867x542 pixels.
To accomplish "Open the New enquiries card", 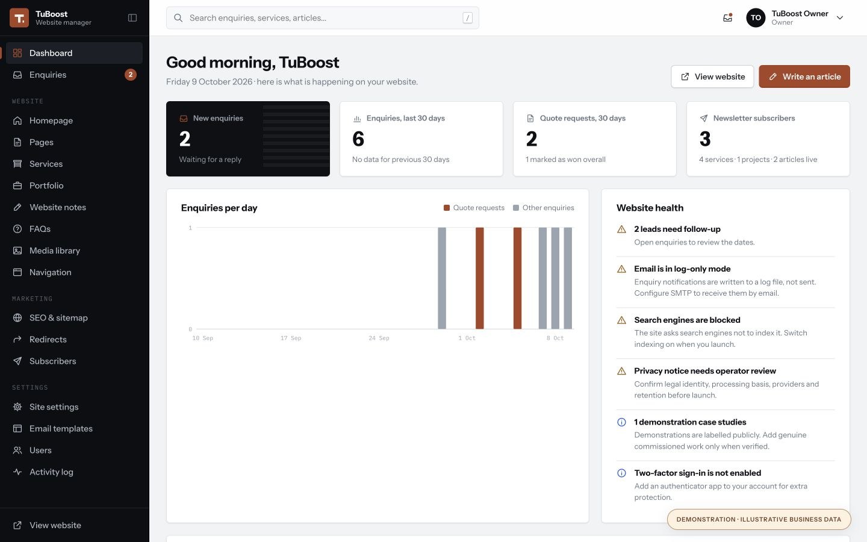I will click(x=248, y=139).
